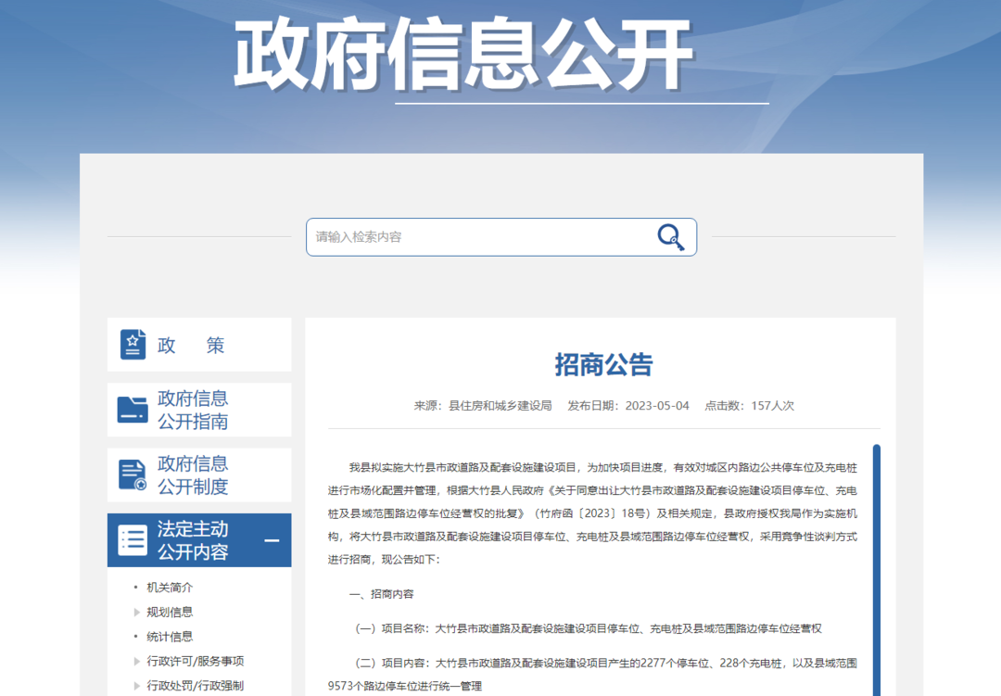1001x696 pixels.
Task: Click the magnifier search icon
Action: [671, 237]
